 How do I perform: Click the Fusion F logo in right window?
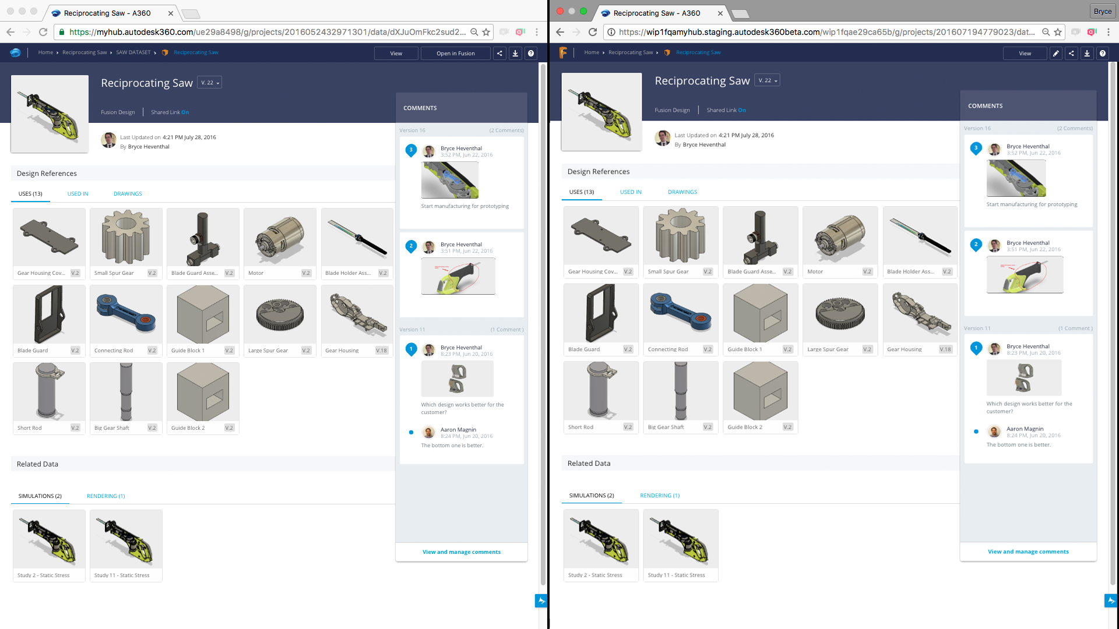click(x=563, y=52)
